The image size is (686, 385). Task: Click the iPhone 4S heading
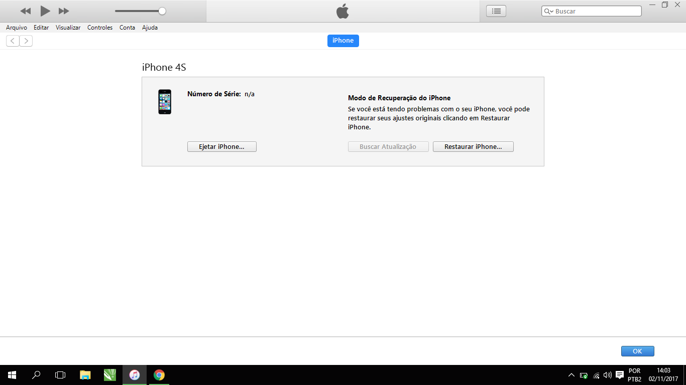(164, 68)
